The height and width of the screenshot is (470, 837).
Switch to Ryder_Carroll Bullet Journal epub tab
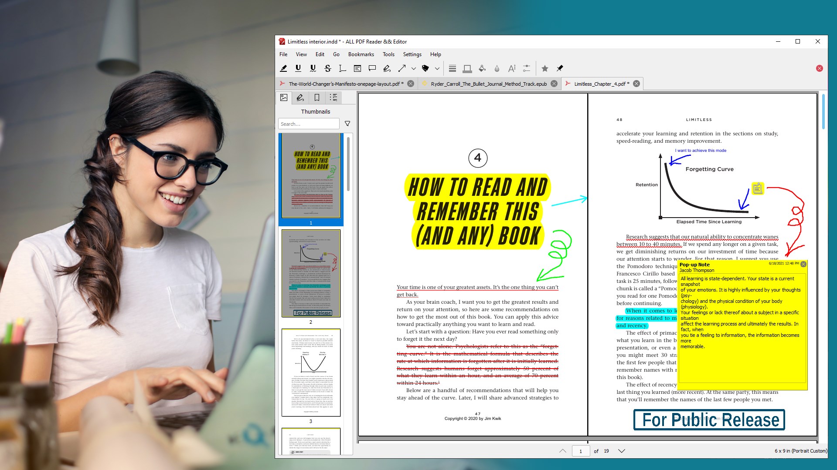coord(488,84)
